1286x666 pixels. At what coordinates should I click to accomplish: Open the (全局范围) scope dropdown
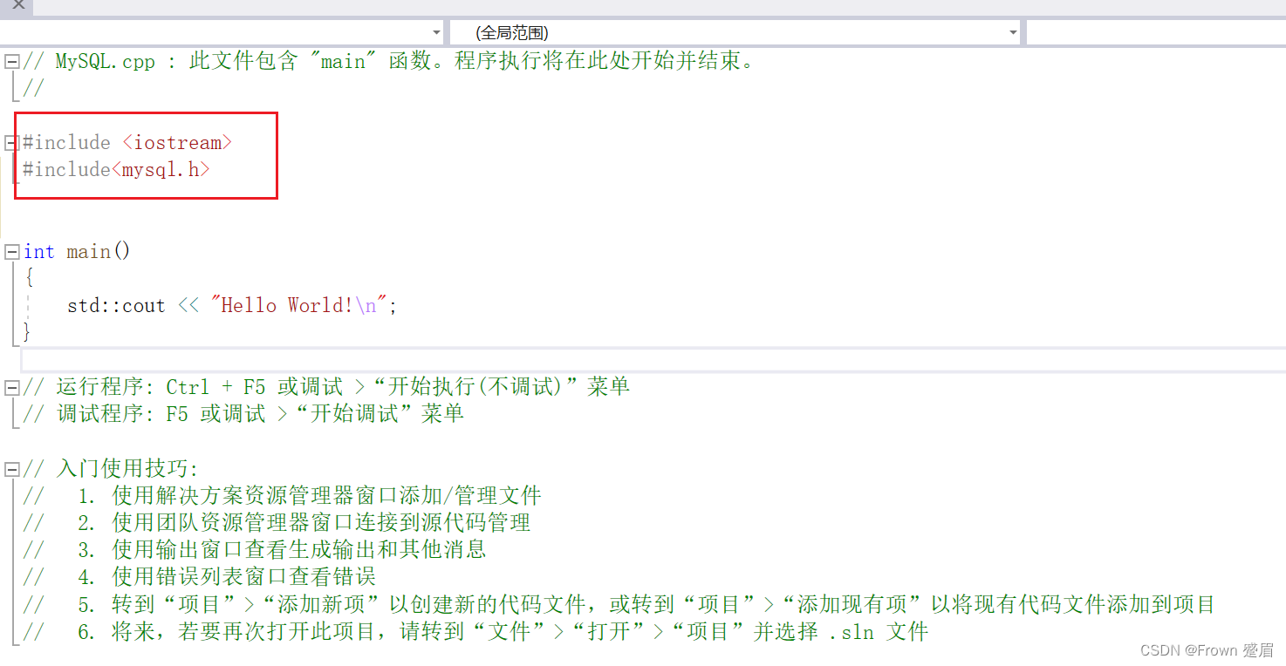(x=1012, y=32)
